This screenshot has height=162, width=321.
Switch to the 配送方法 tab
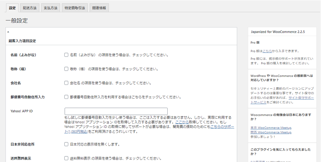[x=30, y=8]
